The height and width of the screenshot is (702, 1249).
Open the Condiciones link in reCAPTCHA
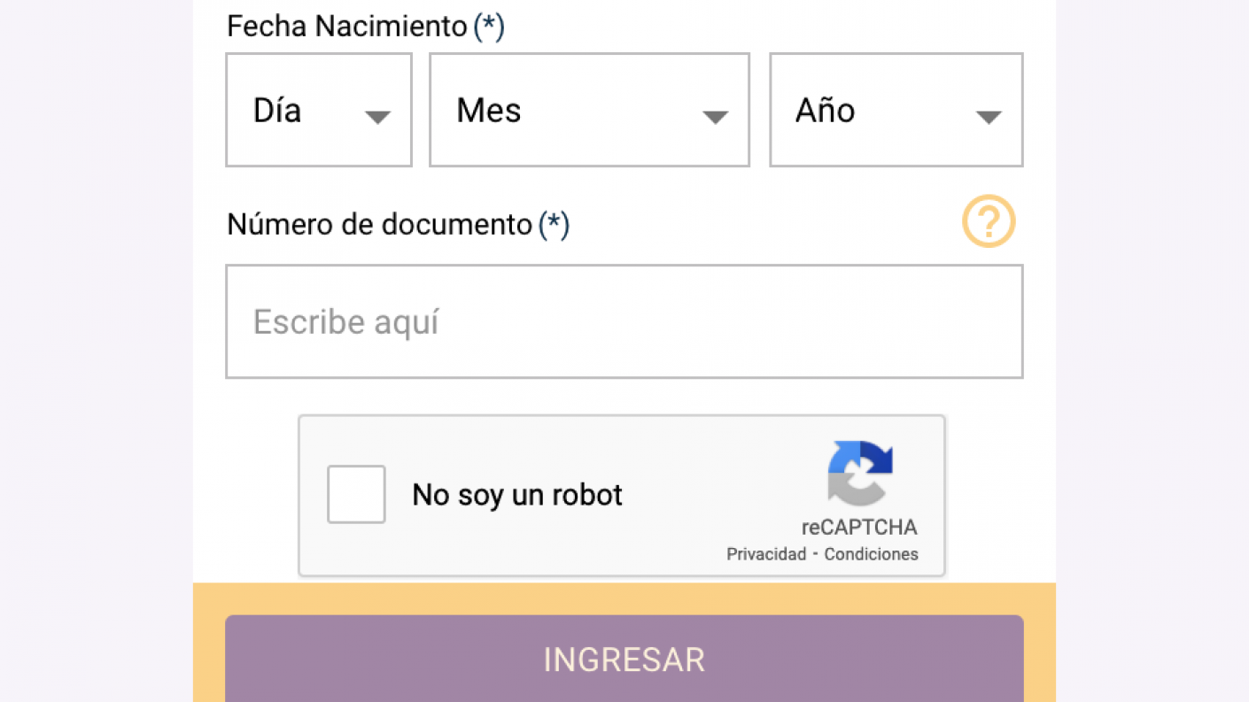871,554
